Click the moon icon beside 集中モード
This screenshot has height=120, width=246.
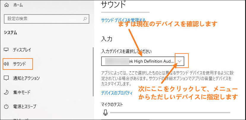(6, 93)
